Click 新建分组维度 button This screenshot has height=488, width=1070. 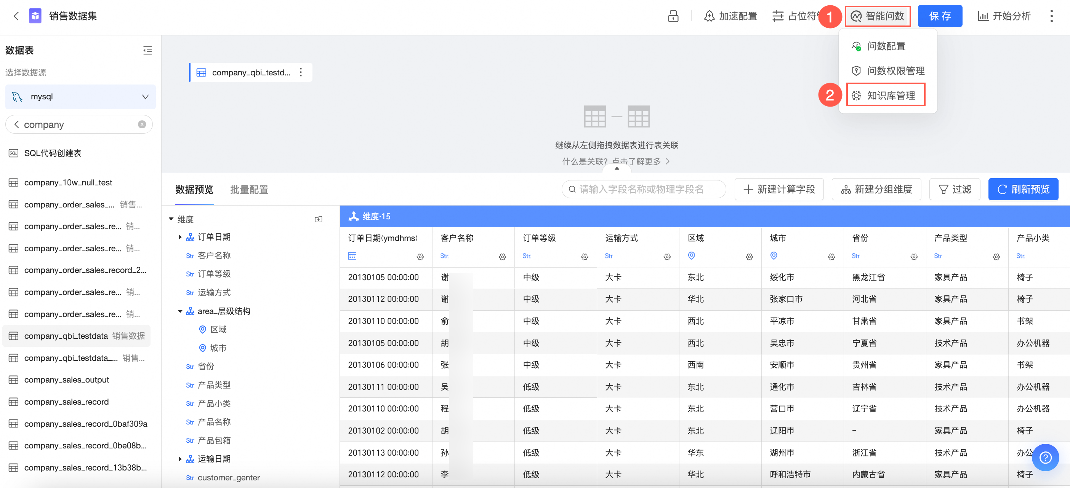pos(876,189)
